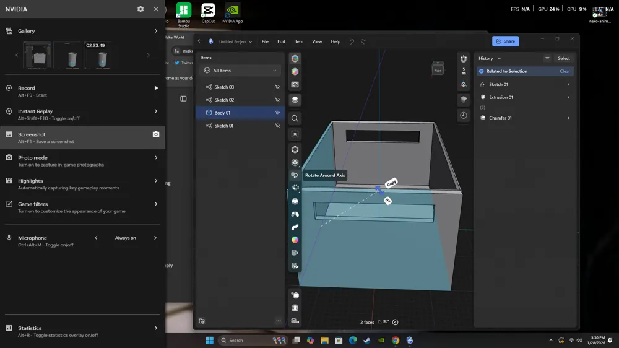The image size is (619, 348).
Task: Select the top hexagon modeling space icon
Action: click(x=295, y=58)
